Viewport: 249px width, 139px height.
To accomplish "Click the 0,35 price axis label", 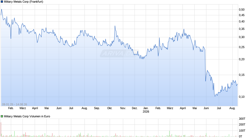I will (x=242, y=29).
